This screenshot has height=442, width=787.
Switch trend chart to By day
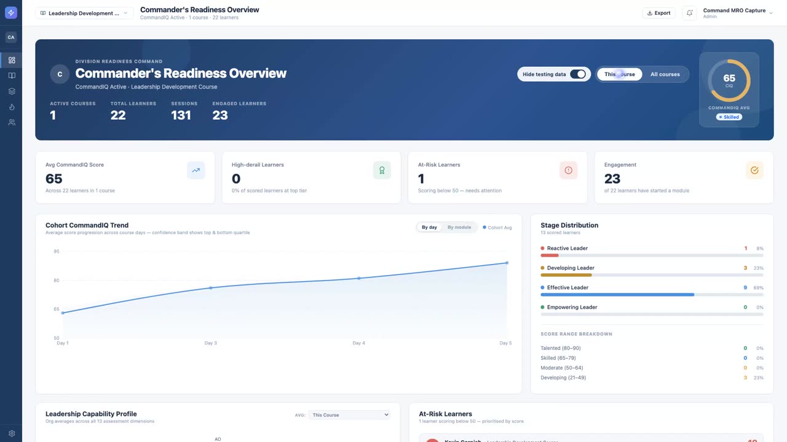(x=429, y=227)
